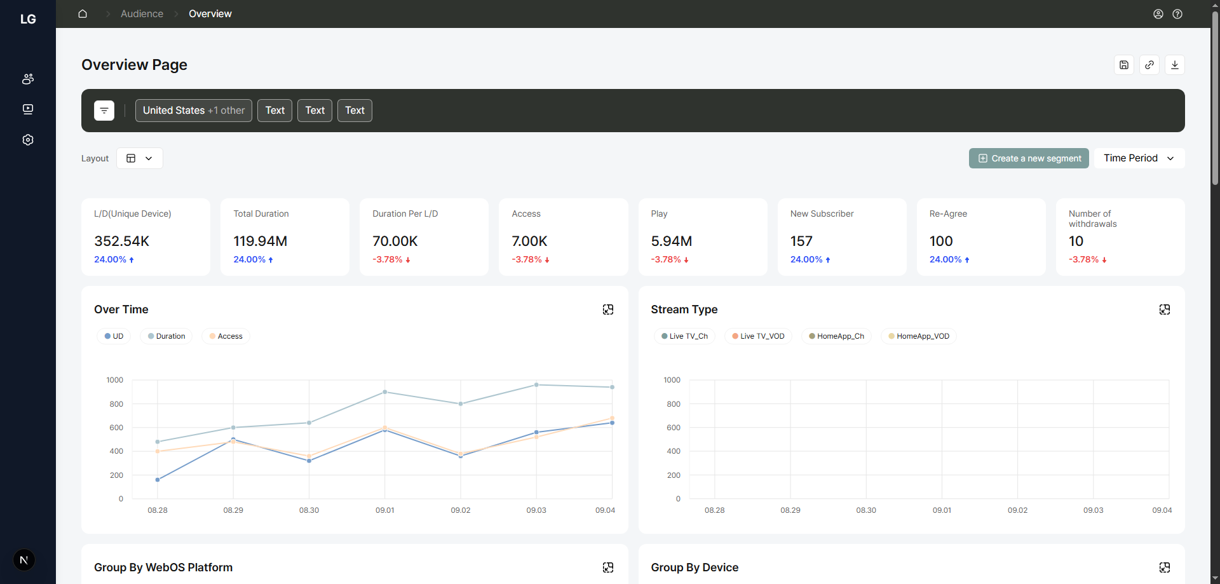1220x584 pixels.
Task: Click the Stream Type chart title
Action: tap(684, 309)
